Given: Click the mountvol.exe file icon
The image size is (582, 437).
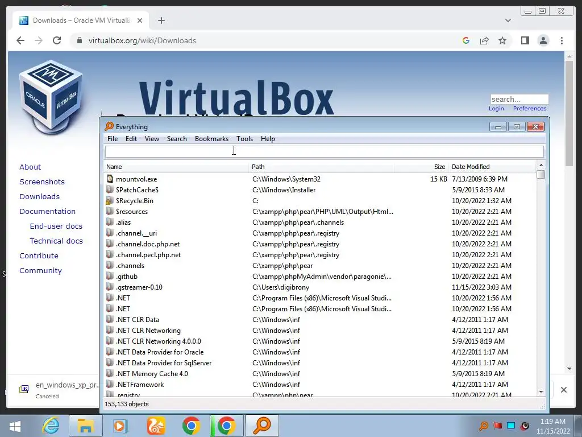Looking at the screenshot, I should click(x=110, y=179).
